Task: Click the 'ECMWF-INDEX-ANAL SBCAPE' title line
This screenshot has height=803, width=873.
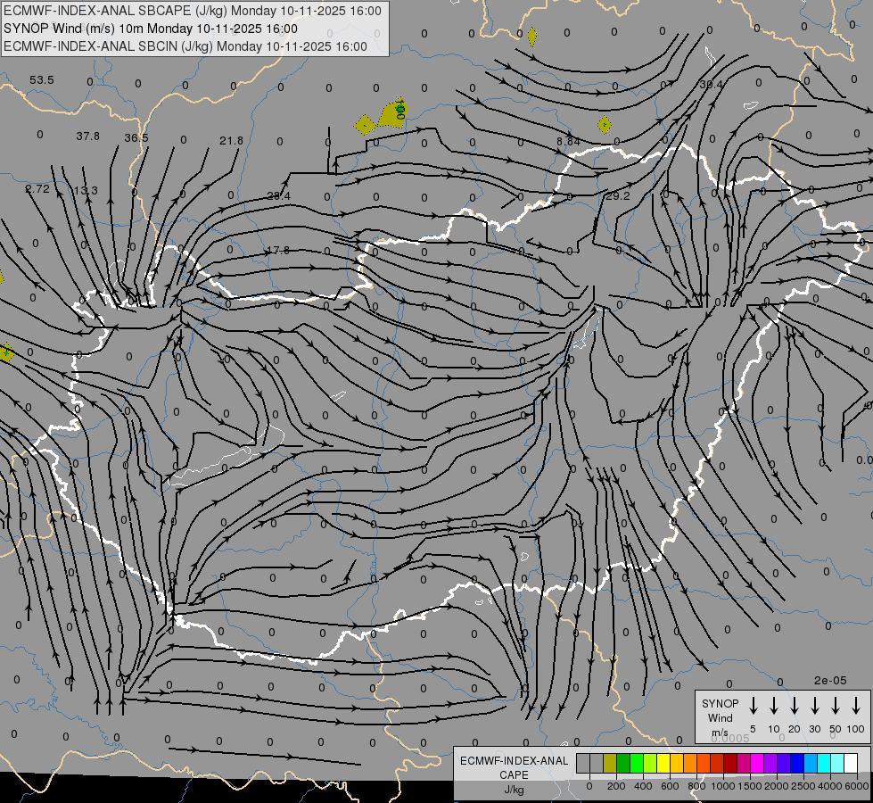Action: 193,11
